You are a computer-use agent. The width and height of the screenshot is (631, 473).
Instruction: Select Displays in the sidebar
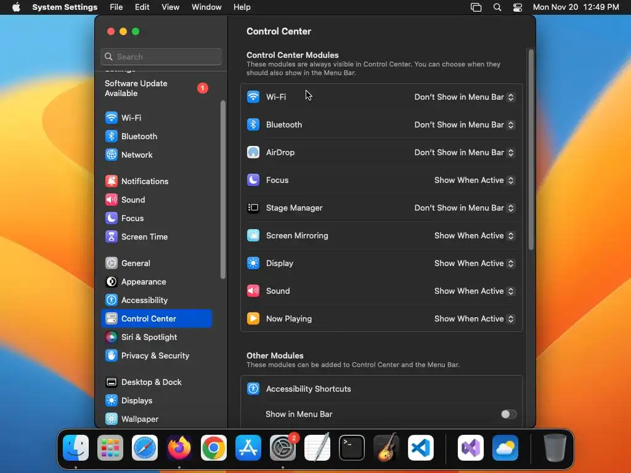pyautogui.click(x=156, y=401)
